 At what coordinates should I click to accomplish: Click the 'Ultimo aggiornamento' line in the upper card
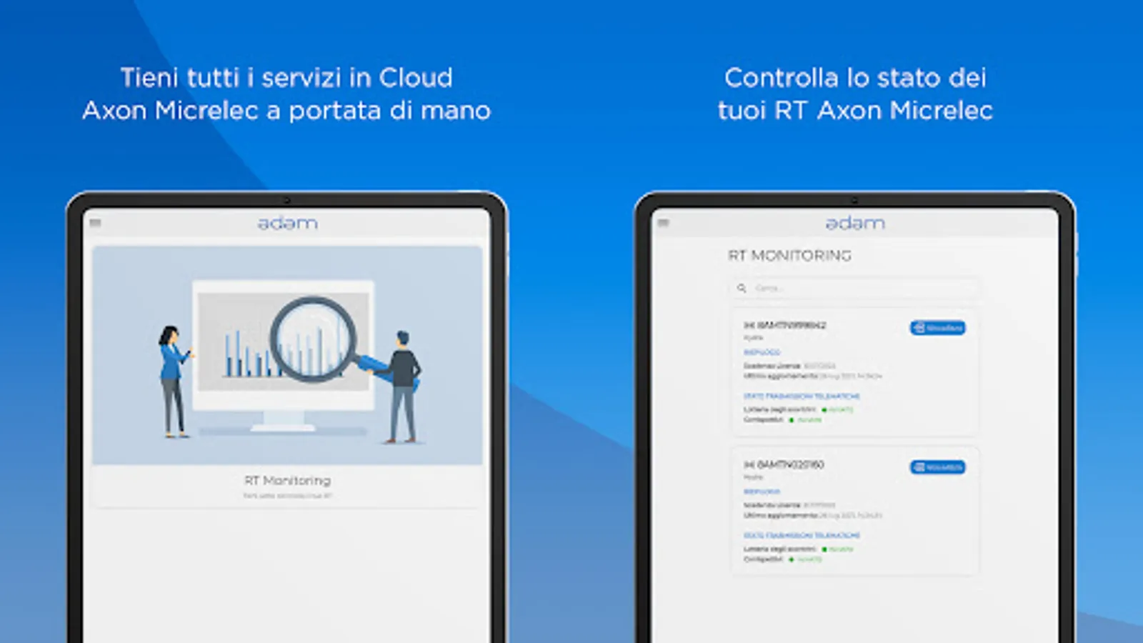click(813, 376)
